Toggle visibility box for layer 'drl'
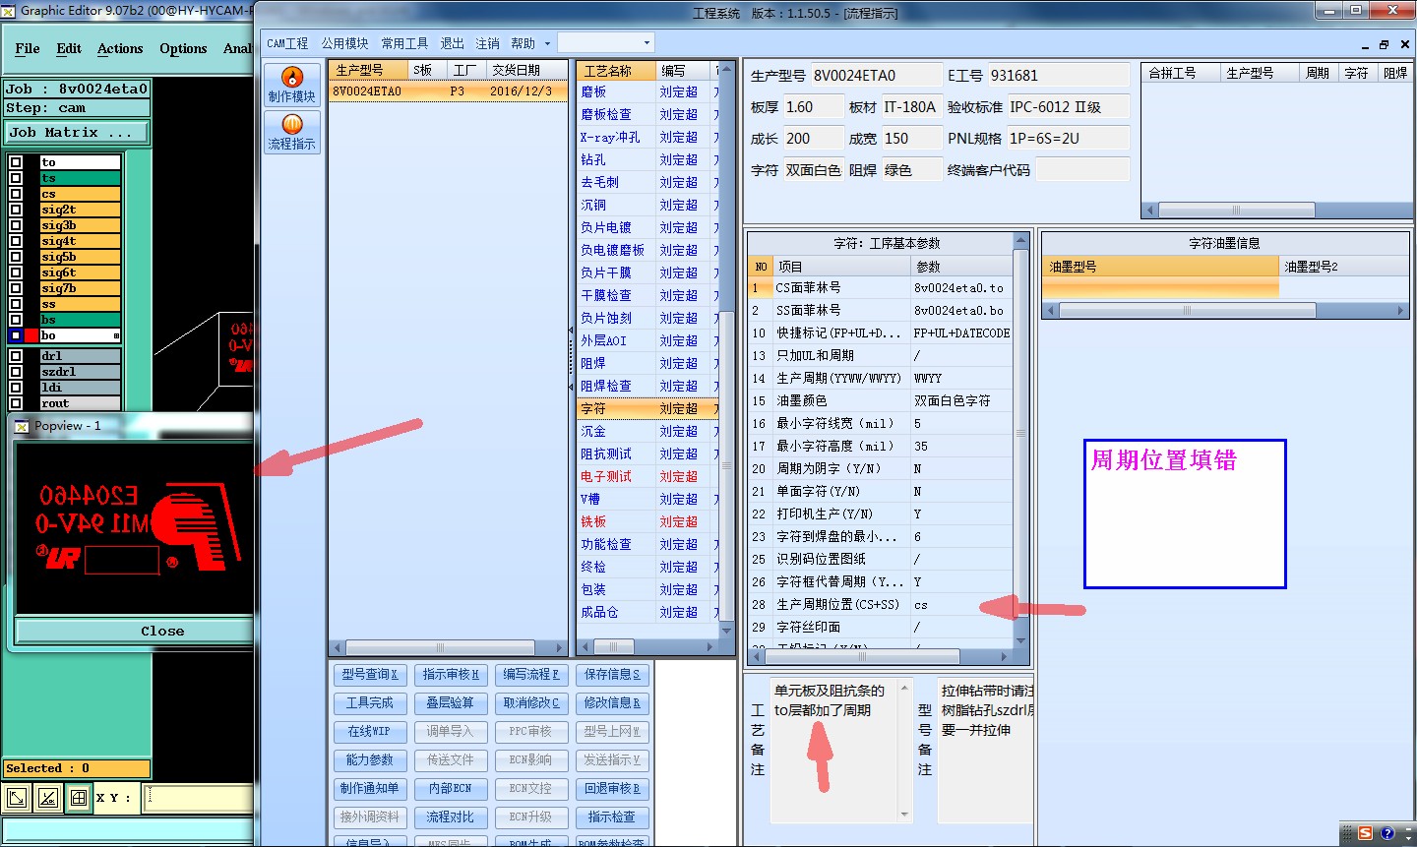Image resolution: width=1417 pixels, height=847 pixels. click(x=16, y=356)
